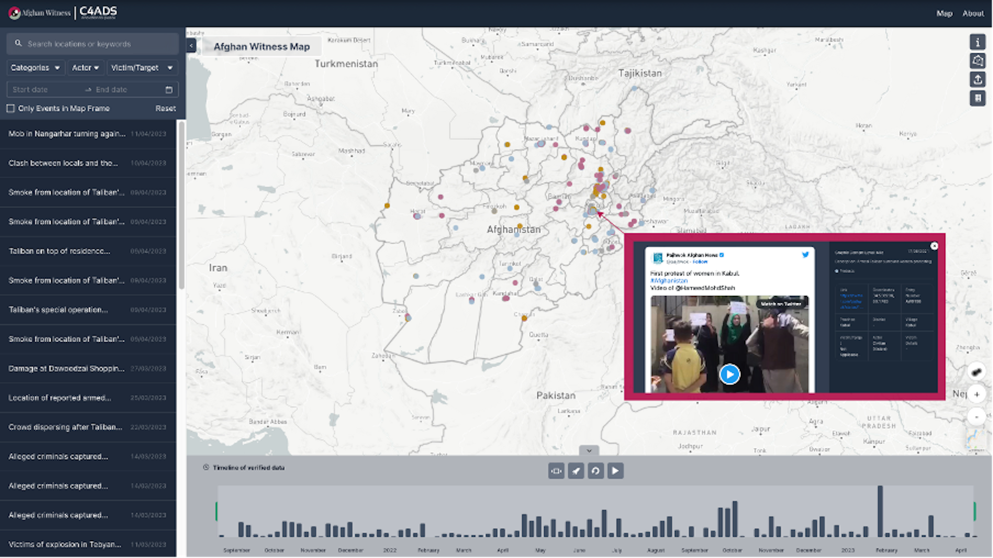Expand the Actor filter dropdown
The height and width of the screenshot is (558, 993).
coord(85,68)
